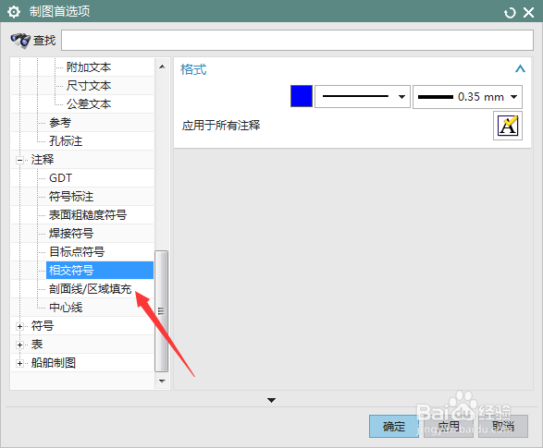Select 剖面线/区域填充 in the tree
543x448 pixels.
coord(90,288)
